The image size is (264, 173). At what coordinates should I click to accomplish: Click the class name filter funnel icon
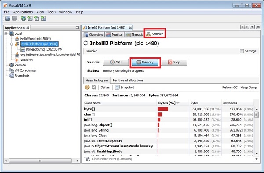click(87, 159)
